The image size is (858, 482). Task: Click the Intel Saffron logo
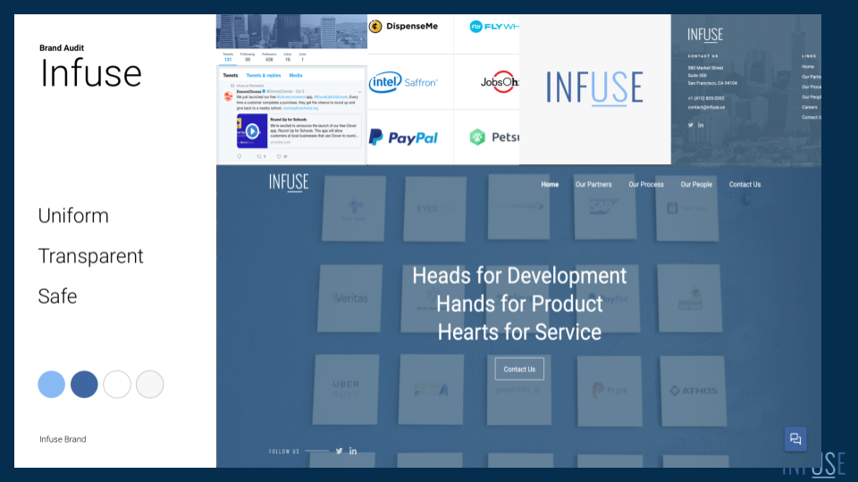tap(403, 82)
